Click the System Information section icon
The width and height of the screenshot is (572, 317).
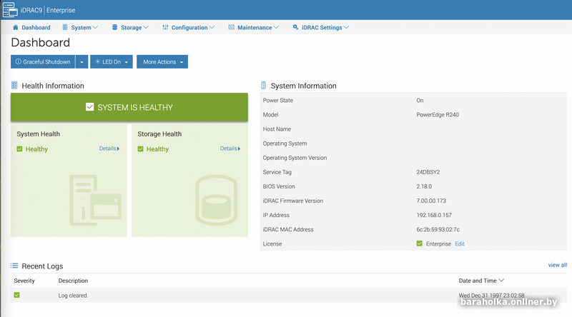[263, 86]
